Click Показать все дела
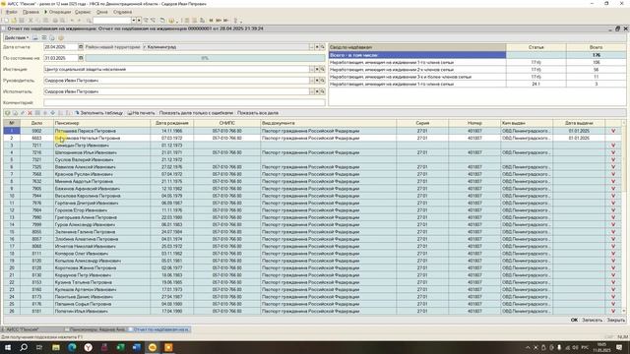 (x=258, y=113)
